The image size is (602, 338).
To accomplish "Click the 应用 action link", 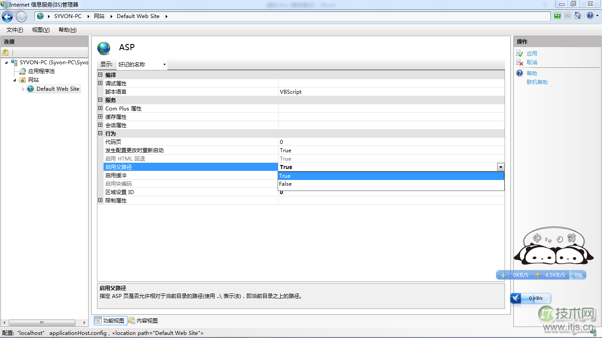I will [532, 54].
